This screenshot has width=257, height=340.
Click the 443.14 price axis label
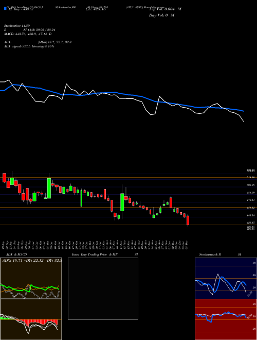tap(251, 215)
